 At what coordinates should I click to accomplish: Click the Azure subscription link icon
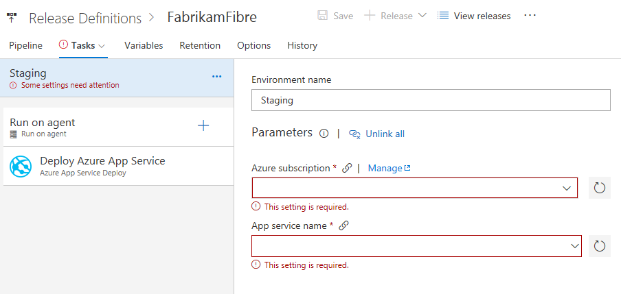click(x=346, y=169)
